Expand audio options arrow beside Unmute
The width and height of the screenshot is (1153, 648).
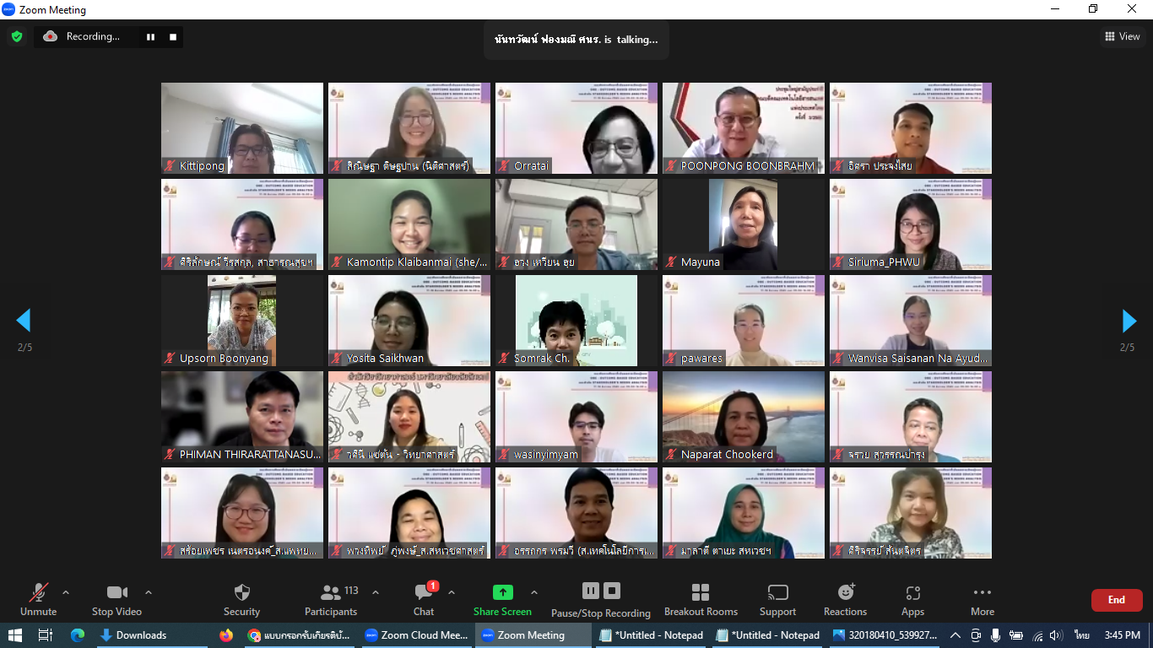pos(66,592)
